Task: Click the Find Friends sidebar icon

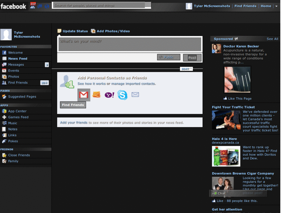Action: pyautogui.click(x=4, y=83)
